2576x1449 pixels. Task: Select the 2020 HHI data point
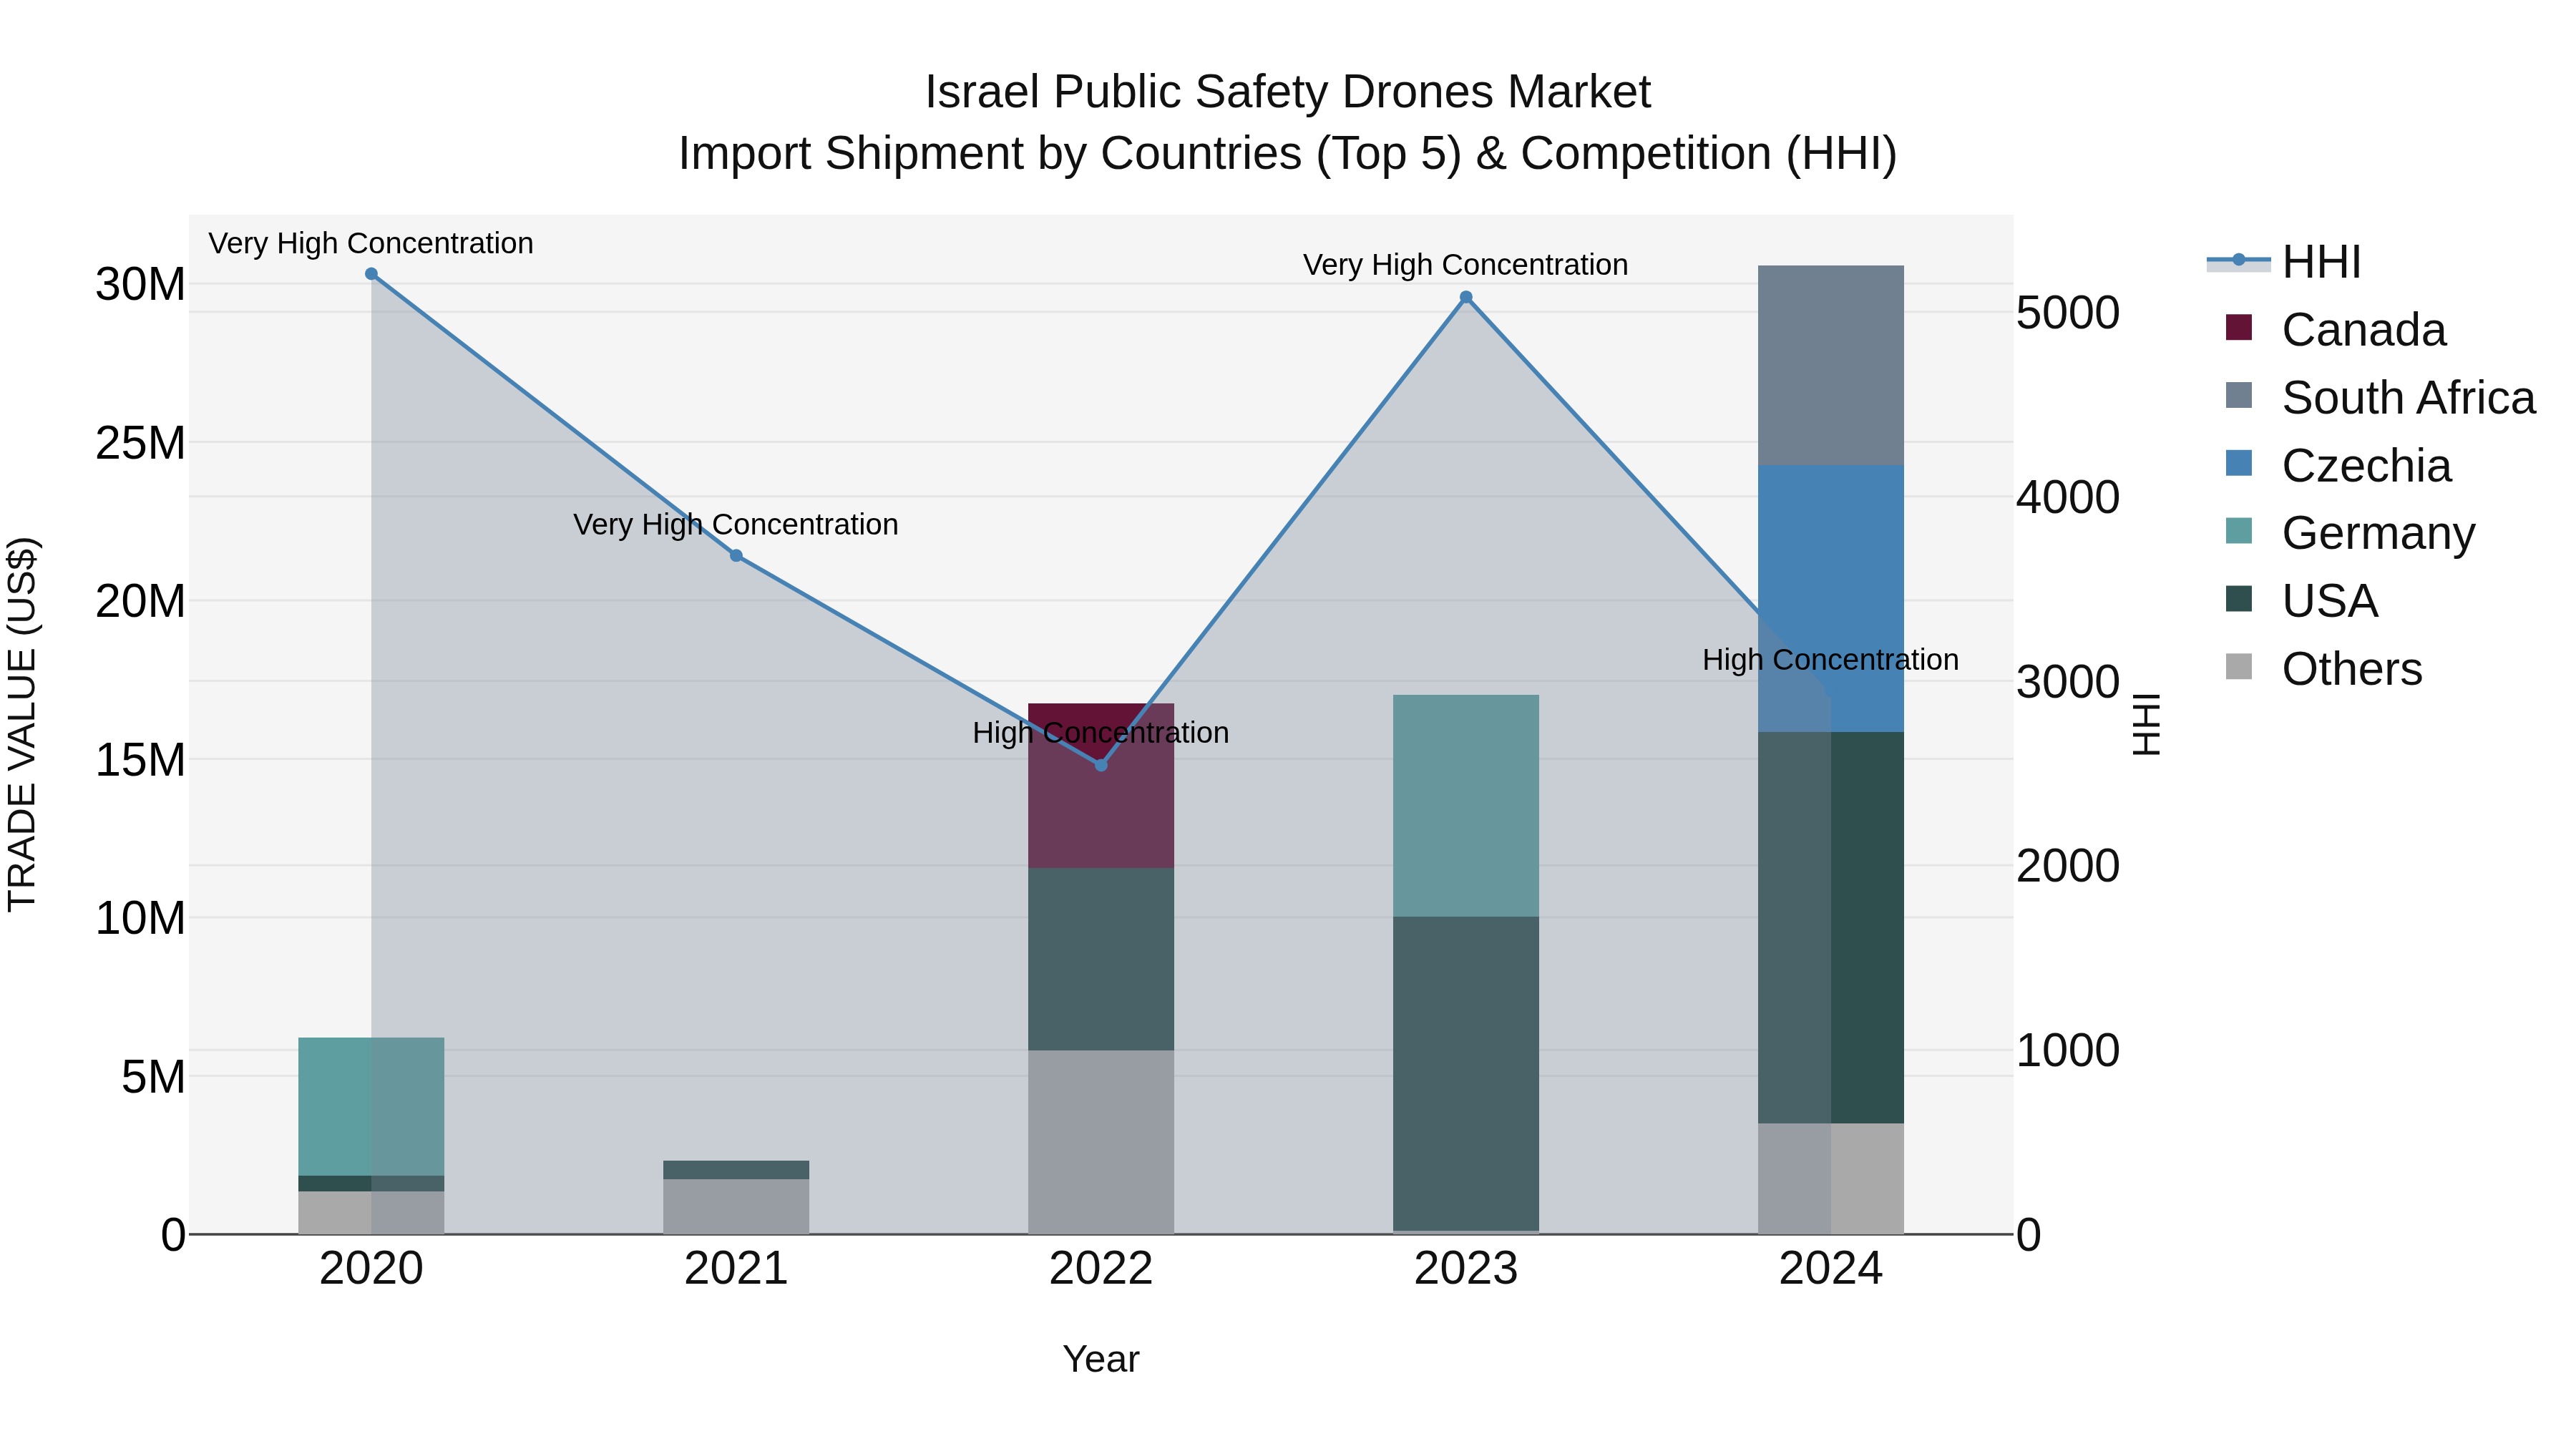[x=371, y=274]
